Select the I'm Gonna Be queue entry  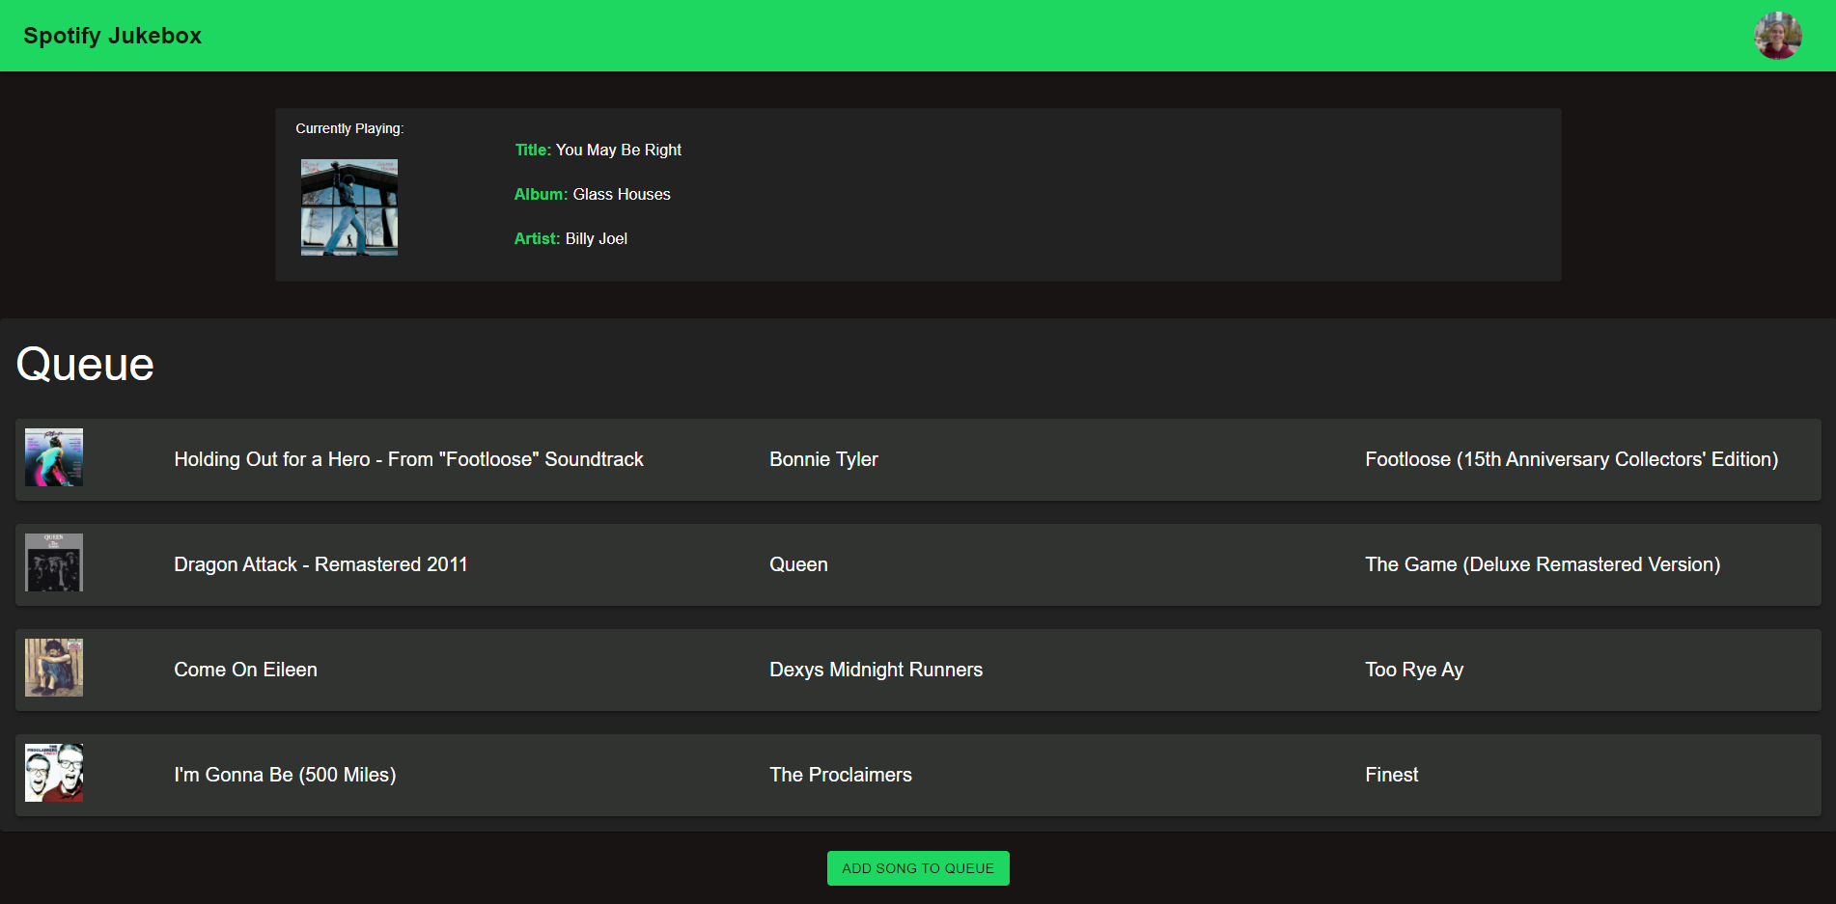click(x=917, y=775)
